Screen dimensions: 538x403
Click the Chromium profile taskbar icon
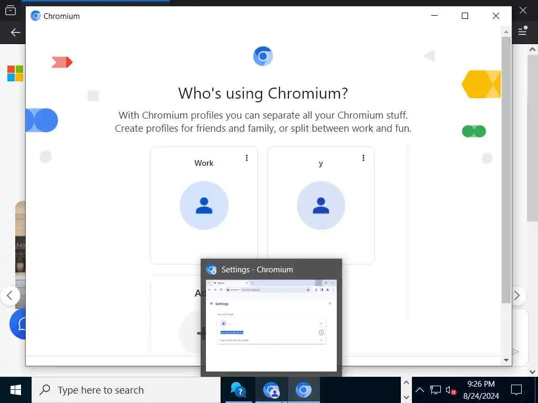(x=272, y=390)
